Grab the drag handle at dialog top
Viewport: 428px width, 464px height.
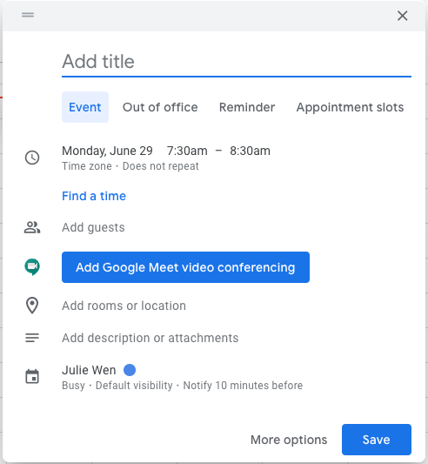[x=28, y=15]
